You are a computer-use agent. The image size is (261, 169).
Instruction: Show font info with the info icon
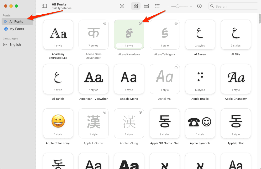[x=199, y=6]
